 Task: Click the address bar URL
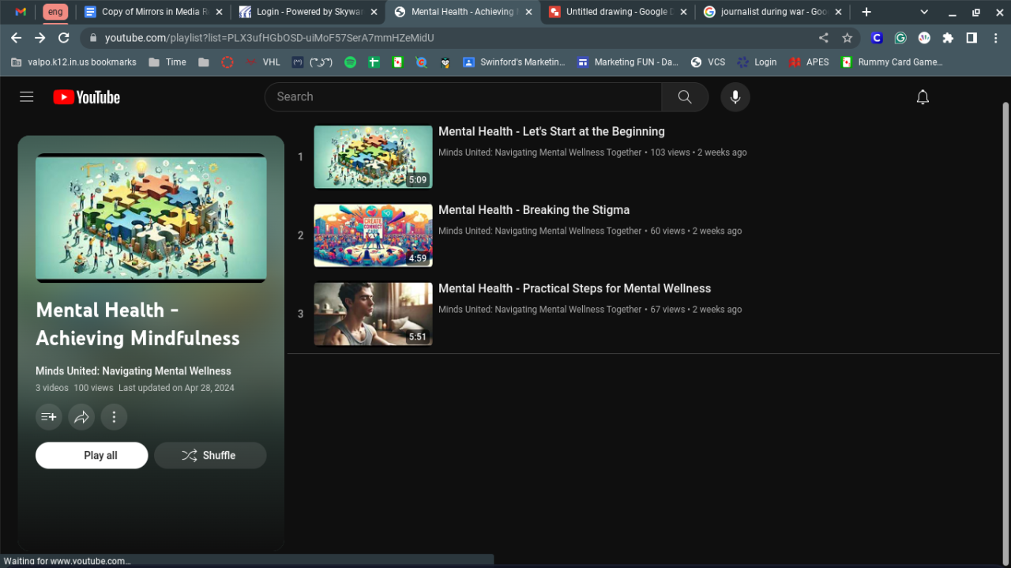tap(269, 38)
